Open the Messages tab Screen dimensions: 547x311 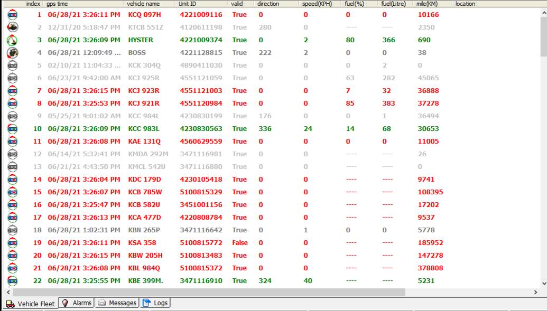[117, 303]
